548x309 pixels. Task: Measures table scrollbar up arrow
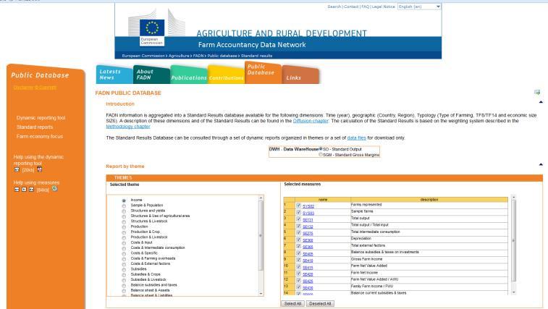514,198
